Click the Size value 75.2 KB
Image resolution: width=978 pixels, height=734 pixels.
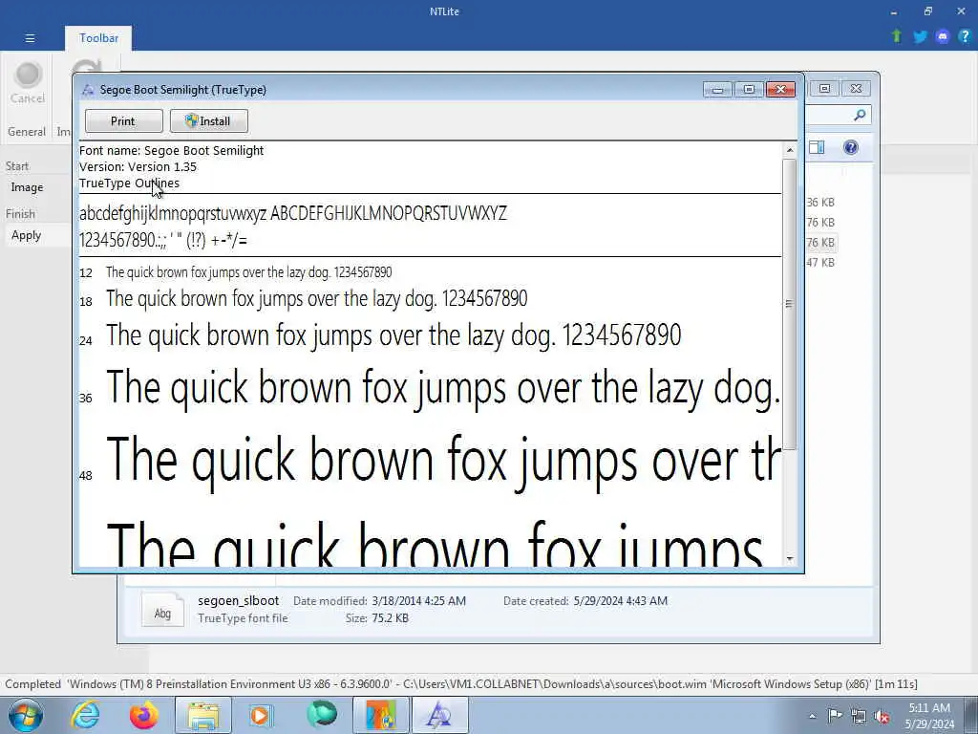coord(390,618)
